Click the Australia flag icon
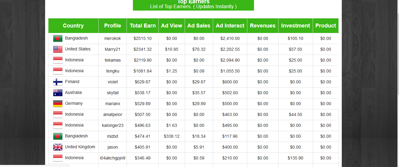399x167 pixels. (x=58, y=93)
